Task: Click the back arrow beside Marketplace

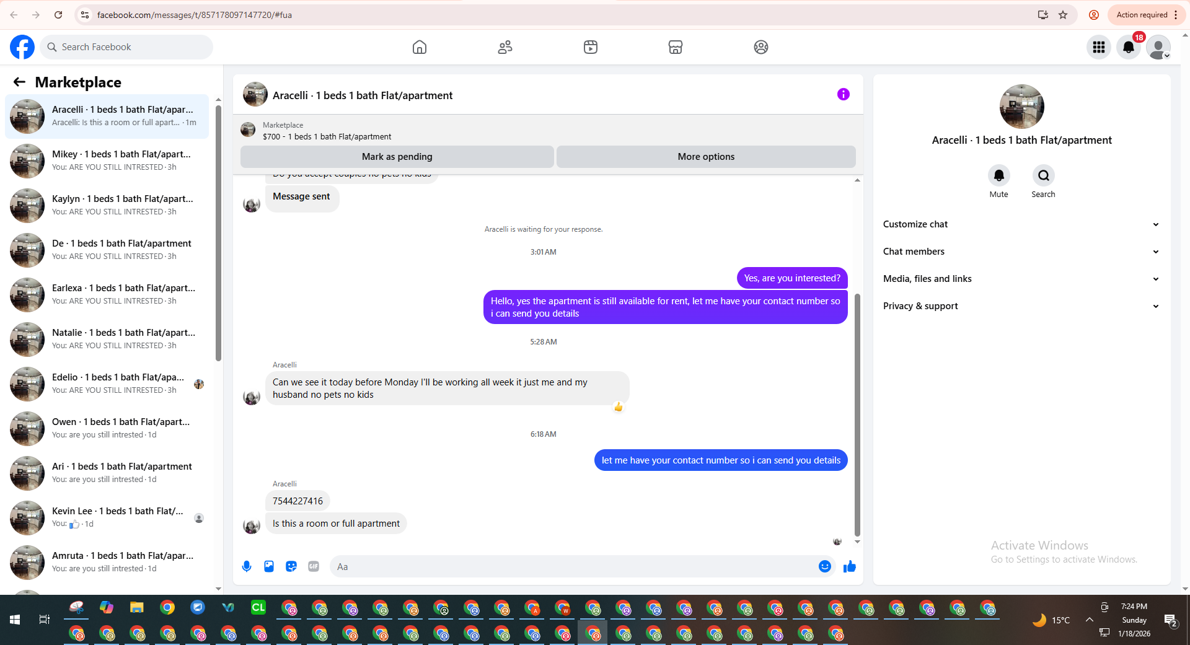Action: coord(19,82)
